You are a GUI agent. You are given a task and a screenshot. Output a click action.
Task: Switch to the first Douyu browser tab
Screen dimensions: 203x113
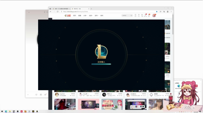tap(61, 9)
